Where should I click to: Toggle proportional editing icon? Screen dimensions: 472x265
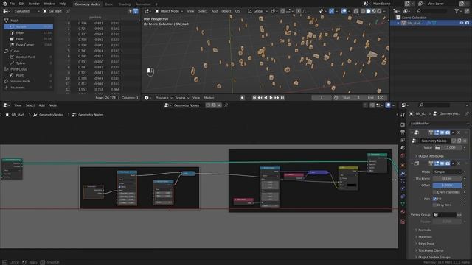(x=298, y=11)
